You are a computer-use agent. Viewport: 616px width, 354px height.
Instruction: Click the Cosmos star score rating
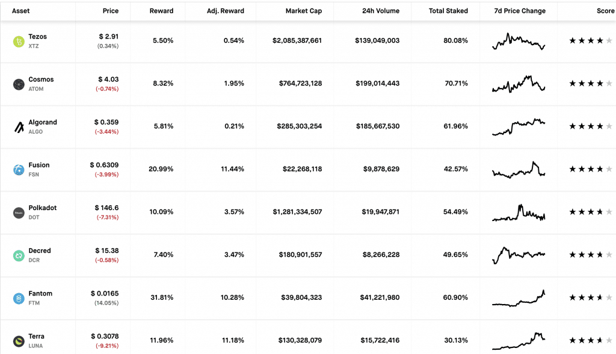tap(590, 84)
